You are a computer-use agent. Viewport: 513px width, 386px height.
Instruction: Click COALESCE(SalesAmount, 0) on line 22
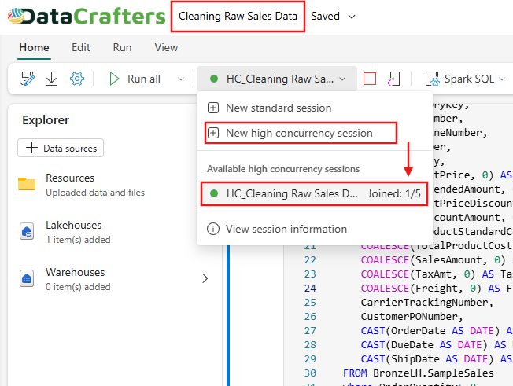tap(435, 260)
